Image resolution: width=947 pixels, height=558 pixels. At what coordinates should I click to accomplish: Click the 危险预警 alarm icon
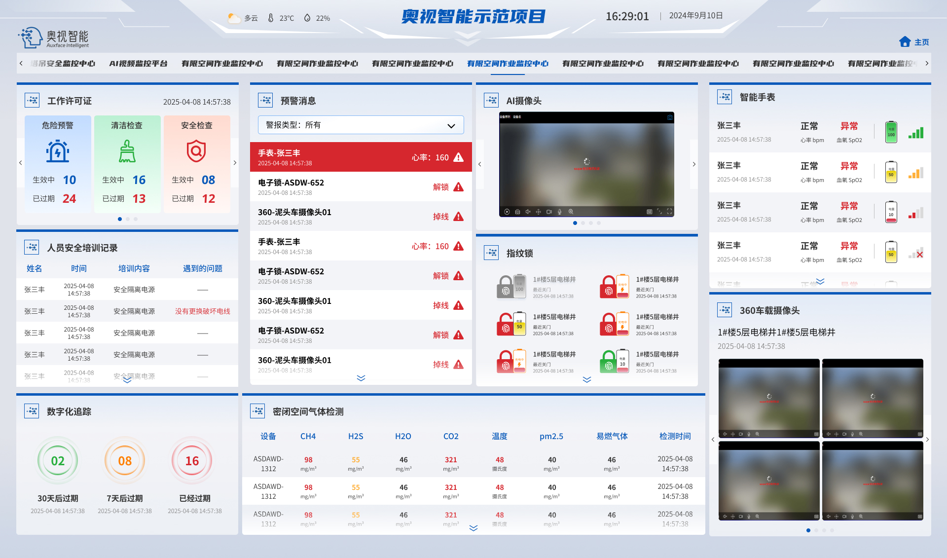(x=58, y=152)
